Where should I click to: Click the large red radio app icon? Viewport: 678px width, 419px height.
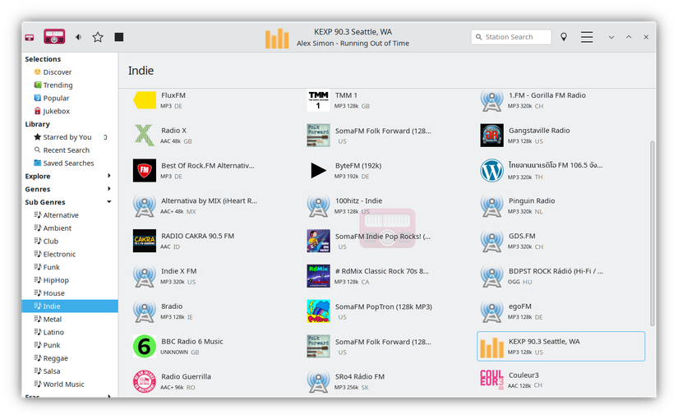point(54,37)
